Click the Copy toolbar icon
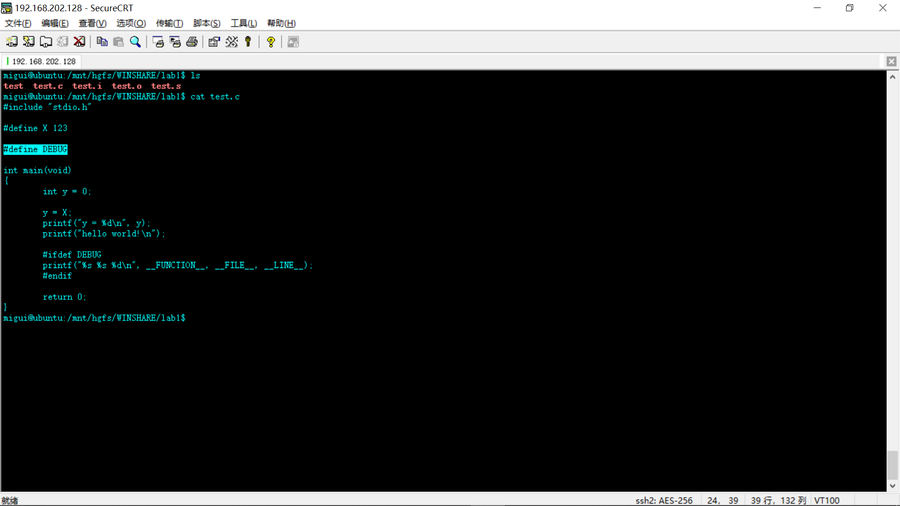This screenshot has width=900, height=506. (102, 42)
